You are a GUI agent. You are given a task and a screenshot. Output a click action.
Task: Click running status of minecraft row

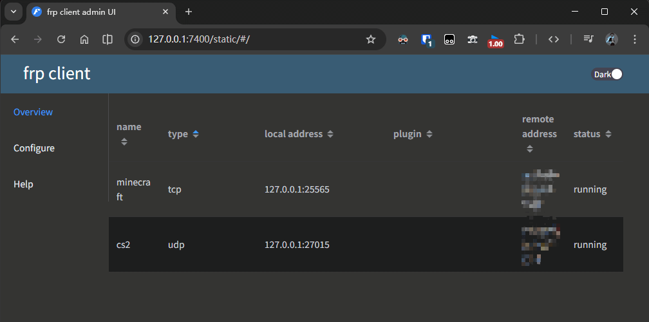[x=590, y=189]
